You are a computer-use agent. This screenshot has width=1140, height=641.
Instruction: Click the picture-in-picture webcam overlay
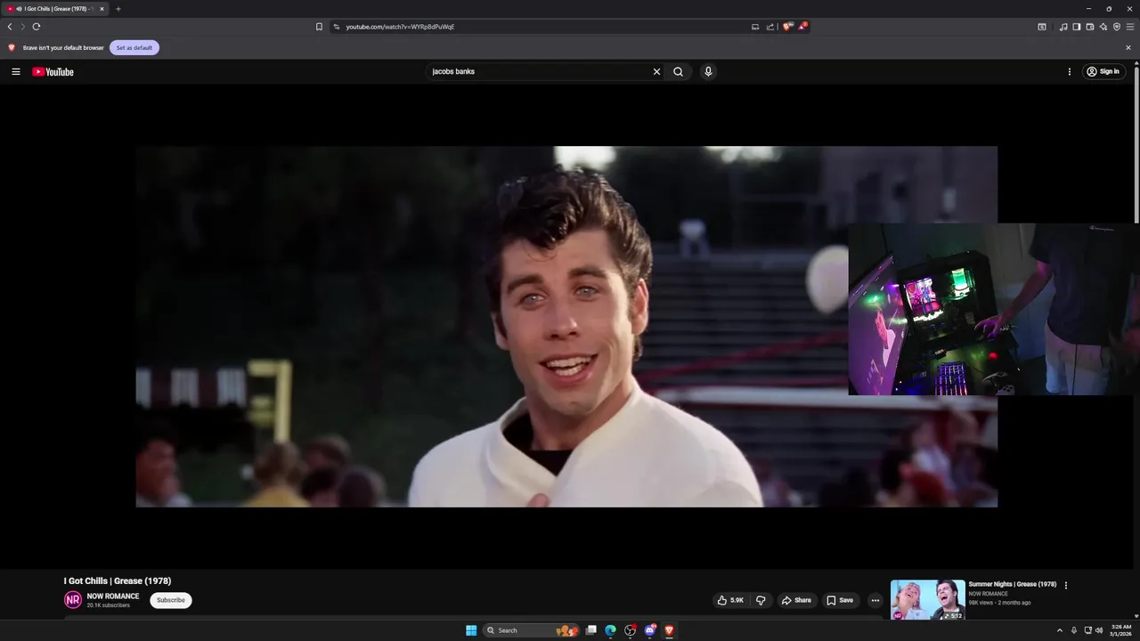pos(994,308)
